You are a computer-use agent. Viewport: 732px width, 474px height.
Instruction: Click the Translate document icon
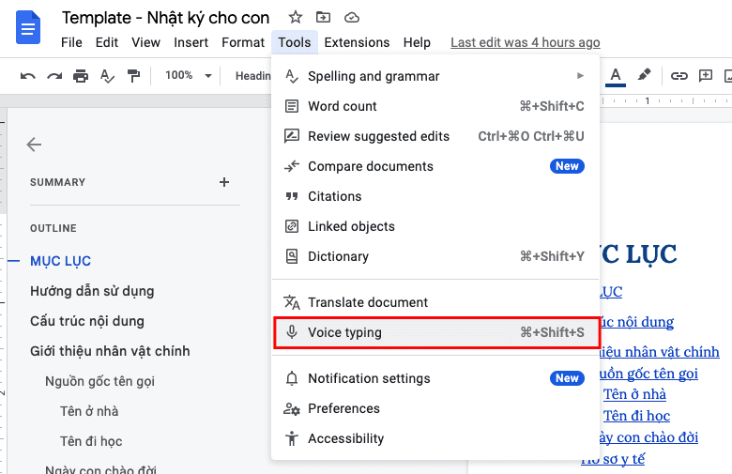click(x=292, y=302)
